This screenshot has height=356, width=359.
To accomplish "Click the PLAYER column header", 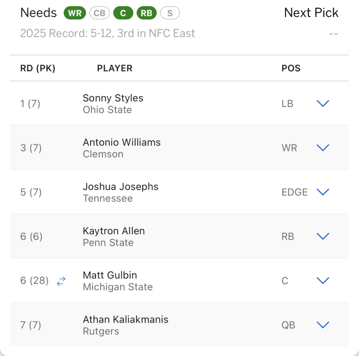I will pos(115,68).
